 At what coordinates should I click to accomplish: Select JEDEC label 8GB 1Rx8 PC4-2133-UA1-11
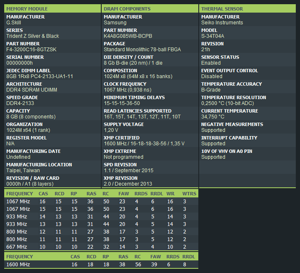[39, 76]
